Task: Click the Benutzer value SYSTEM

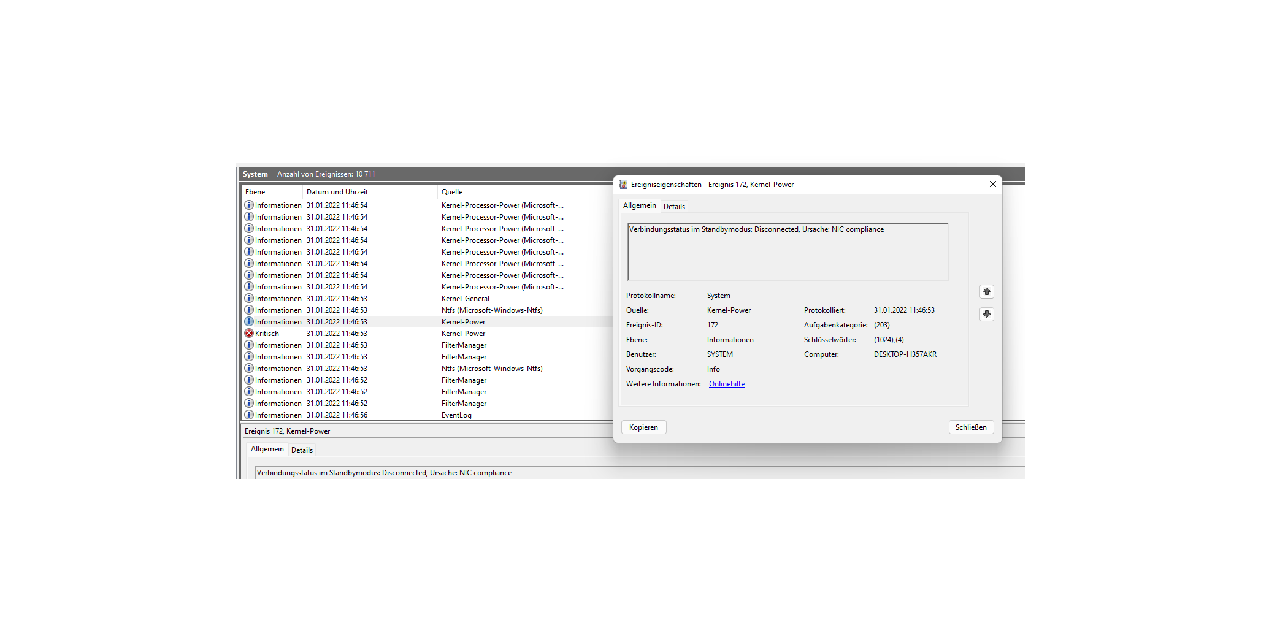Action: pyautogui.click(x=719, y=354)
